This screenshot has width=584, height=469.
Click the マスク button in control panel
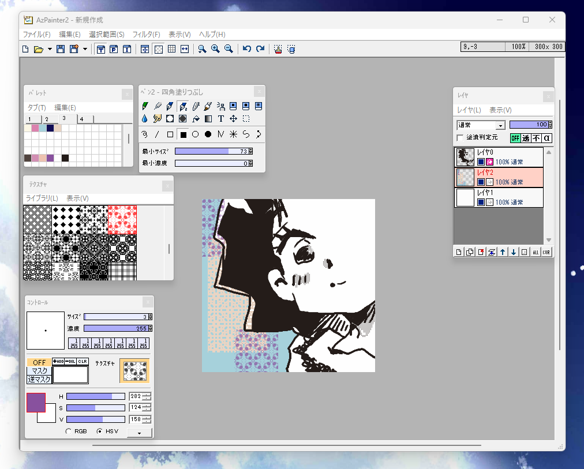[39, 371]
